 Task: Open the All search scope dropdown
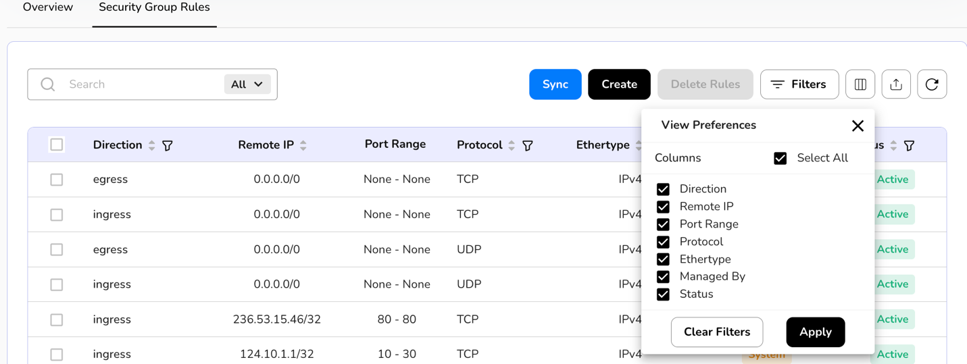247,84
